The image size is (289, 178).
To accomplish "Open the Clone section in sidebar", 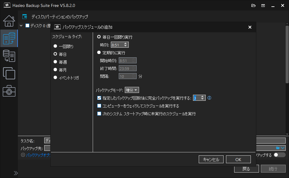I will (9, 73).
